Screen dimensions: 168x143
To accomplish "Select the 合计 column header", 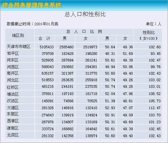I will click(45, 38).
